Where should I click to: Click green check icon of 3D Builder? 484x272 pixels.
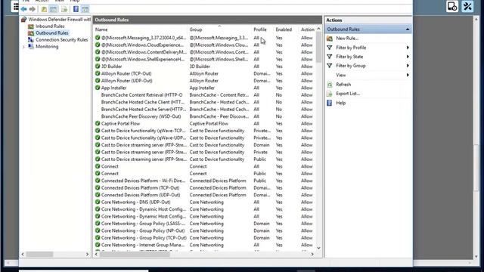click(x=98, y=66)
